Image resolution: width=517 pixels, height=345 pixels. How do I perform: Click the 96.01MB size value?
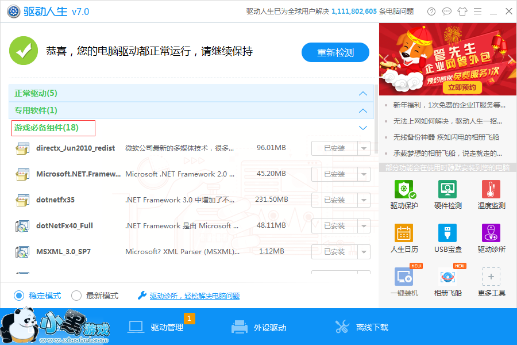click(x=271, y=148)
